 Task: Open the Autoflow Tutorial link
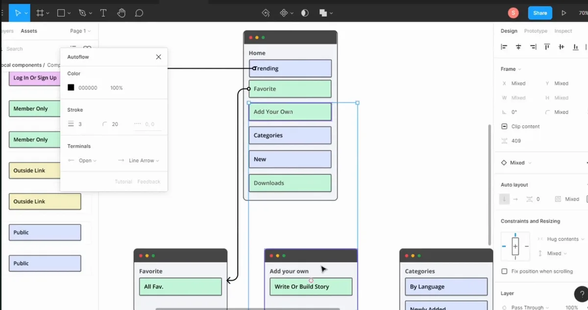(x=123, y=182)
